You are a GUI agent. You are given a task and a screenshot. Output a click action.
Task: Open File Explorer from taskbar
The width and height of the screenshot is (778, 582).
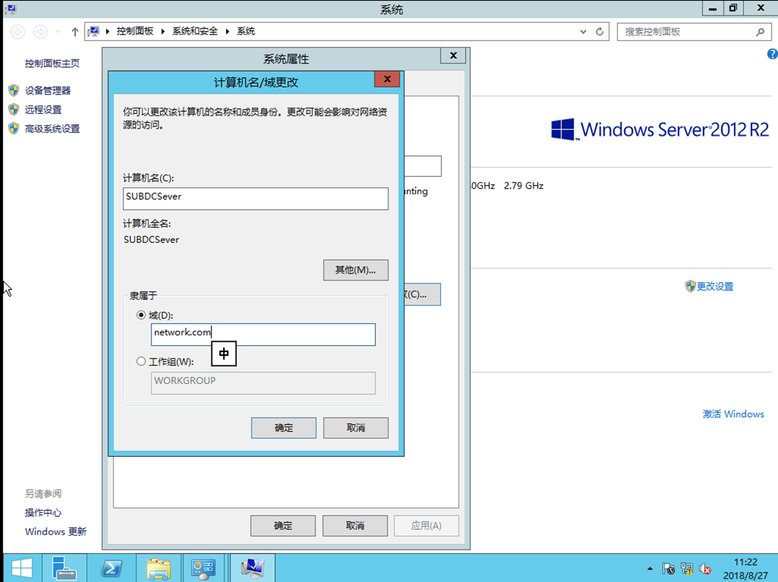[x=158, y=567]
